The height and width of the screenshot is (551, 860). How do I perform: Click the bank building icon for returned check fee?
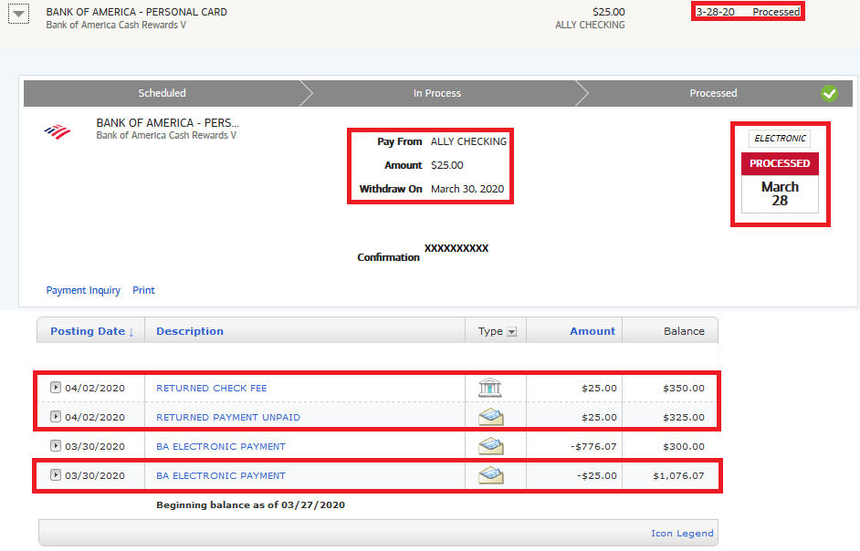[x=489, y=388]
